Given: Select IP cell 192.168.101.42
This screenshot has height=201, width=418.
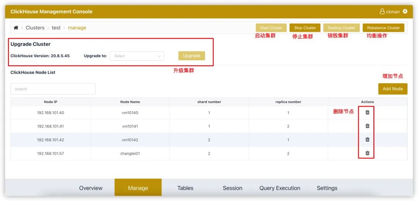Looking at the screenshot, I should pos(51,140).
